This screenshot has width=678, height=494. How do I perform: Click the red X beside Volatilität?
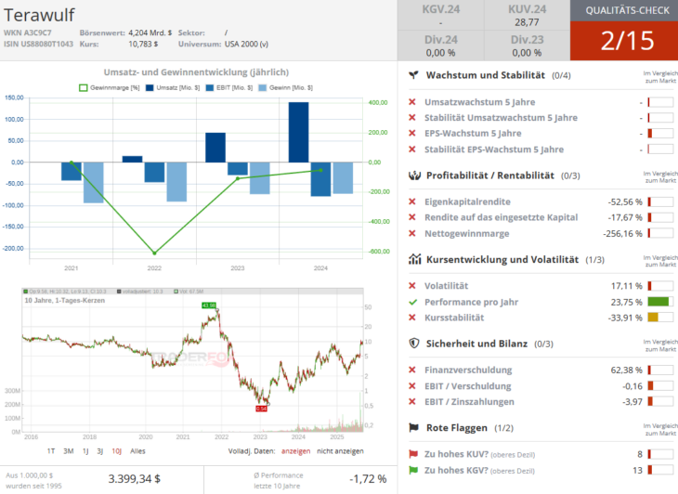[x=412, y=286]
